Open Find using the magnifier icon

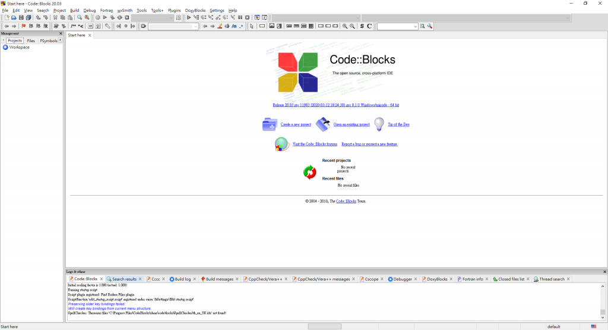tap(80, 17)
